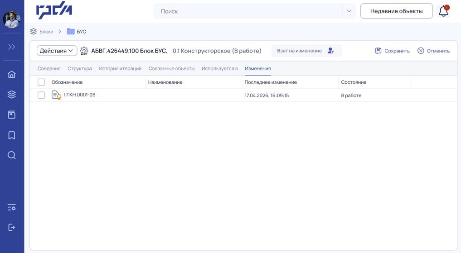Click the 0.1 Конструкторское (В работе) text
The height and width of the screenshot is (253, 461).
click(217, 51)
